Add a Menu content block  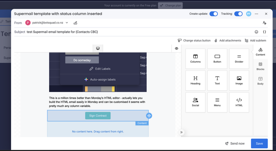(217, 102)
